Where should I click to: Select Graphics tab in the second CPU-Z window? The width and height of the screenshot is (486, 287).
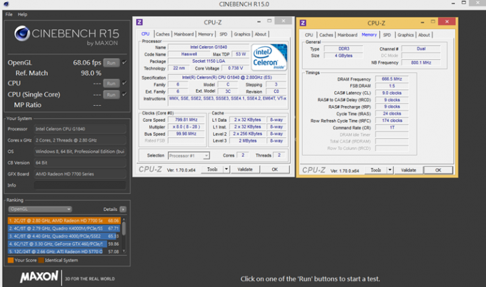pos(406,35)
